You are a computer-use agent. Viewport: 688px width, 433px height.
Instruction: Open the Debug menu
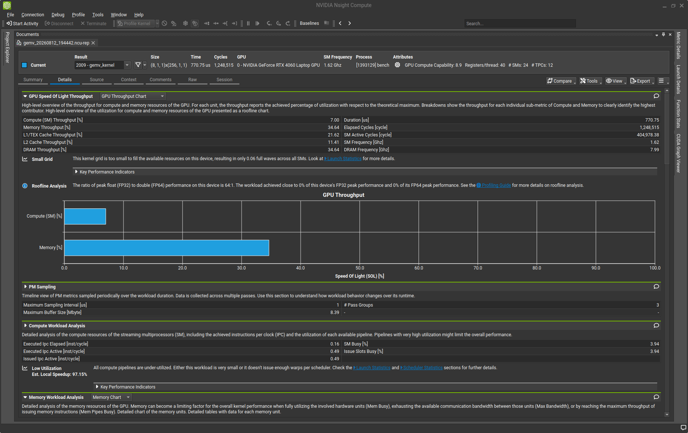pos(58,15)
